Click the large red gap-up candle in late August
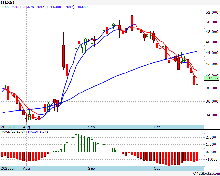 point(63,56)
